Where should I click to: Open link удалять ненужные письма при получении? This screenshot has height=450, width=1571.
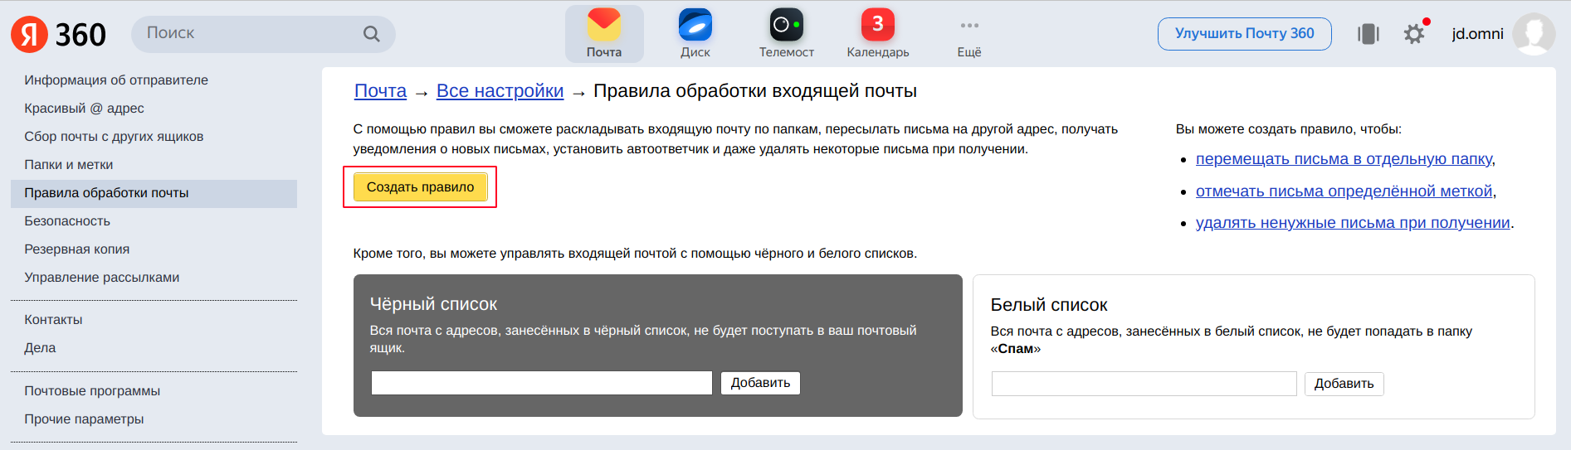coord(1353,223)
